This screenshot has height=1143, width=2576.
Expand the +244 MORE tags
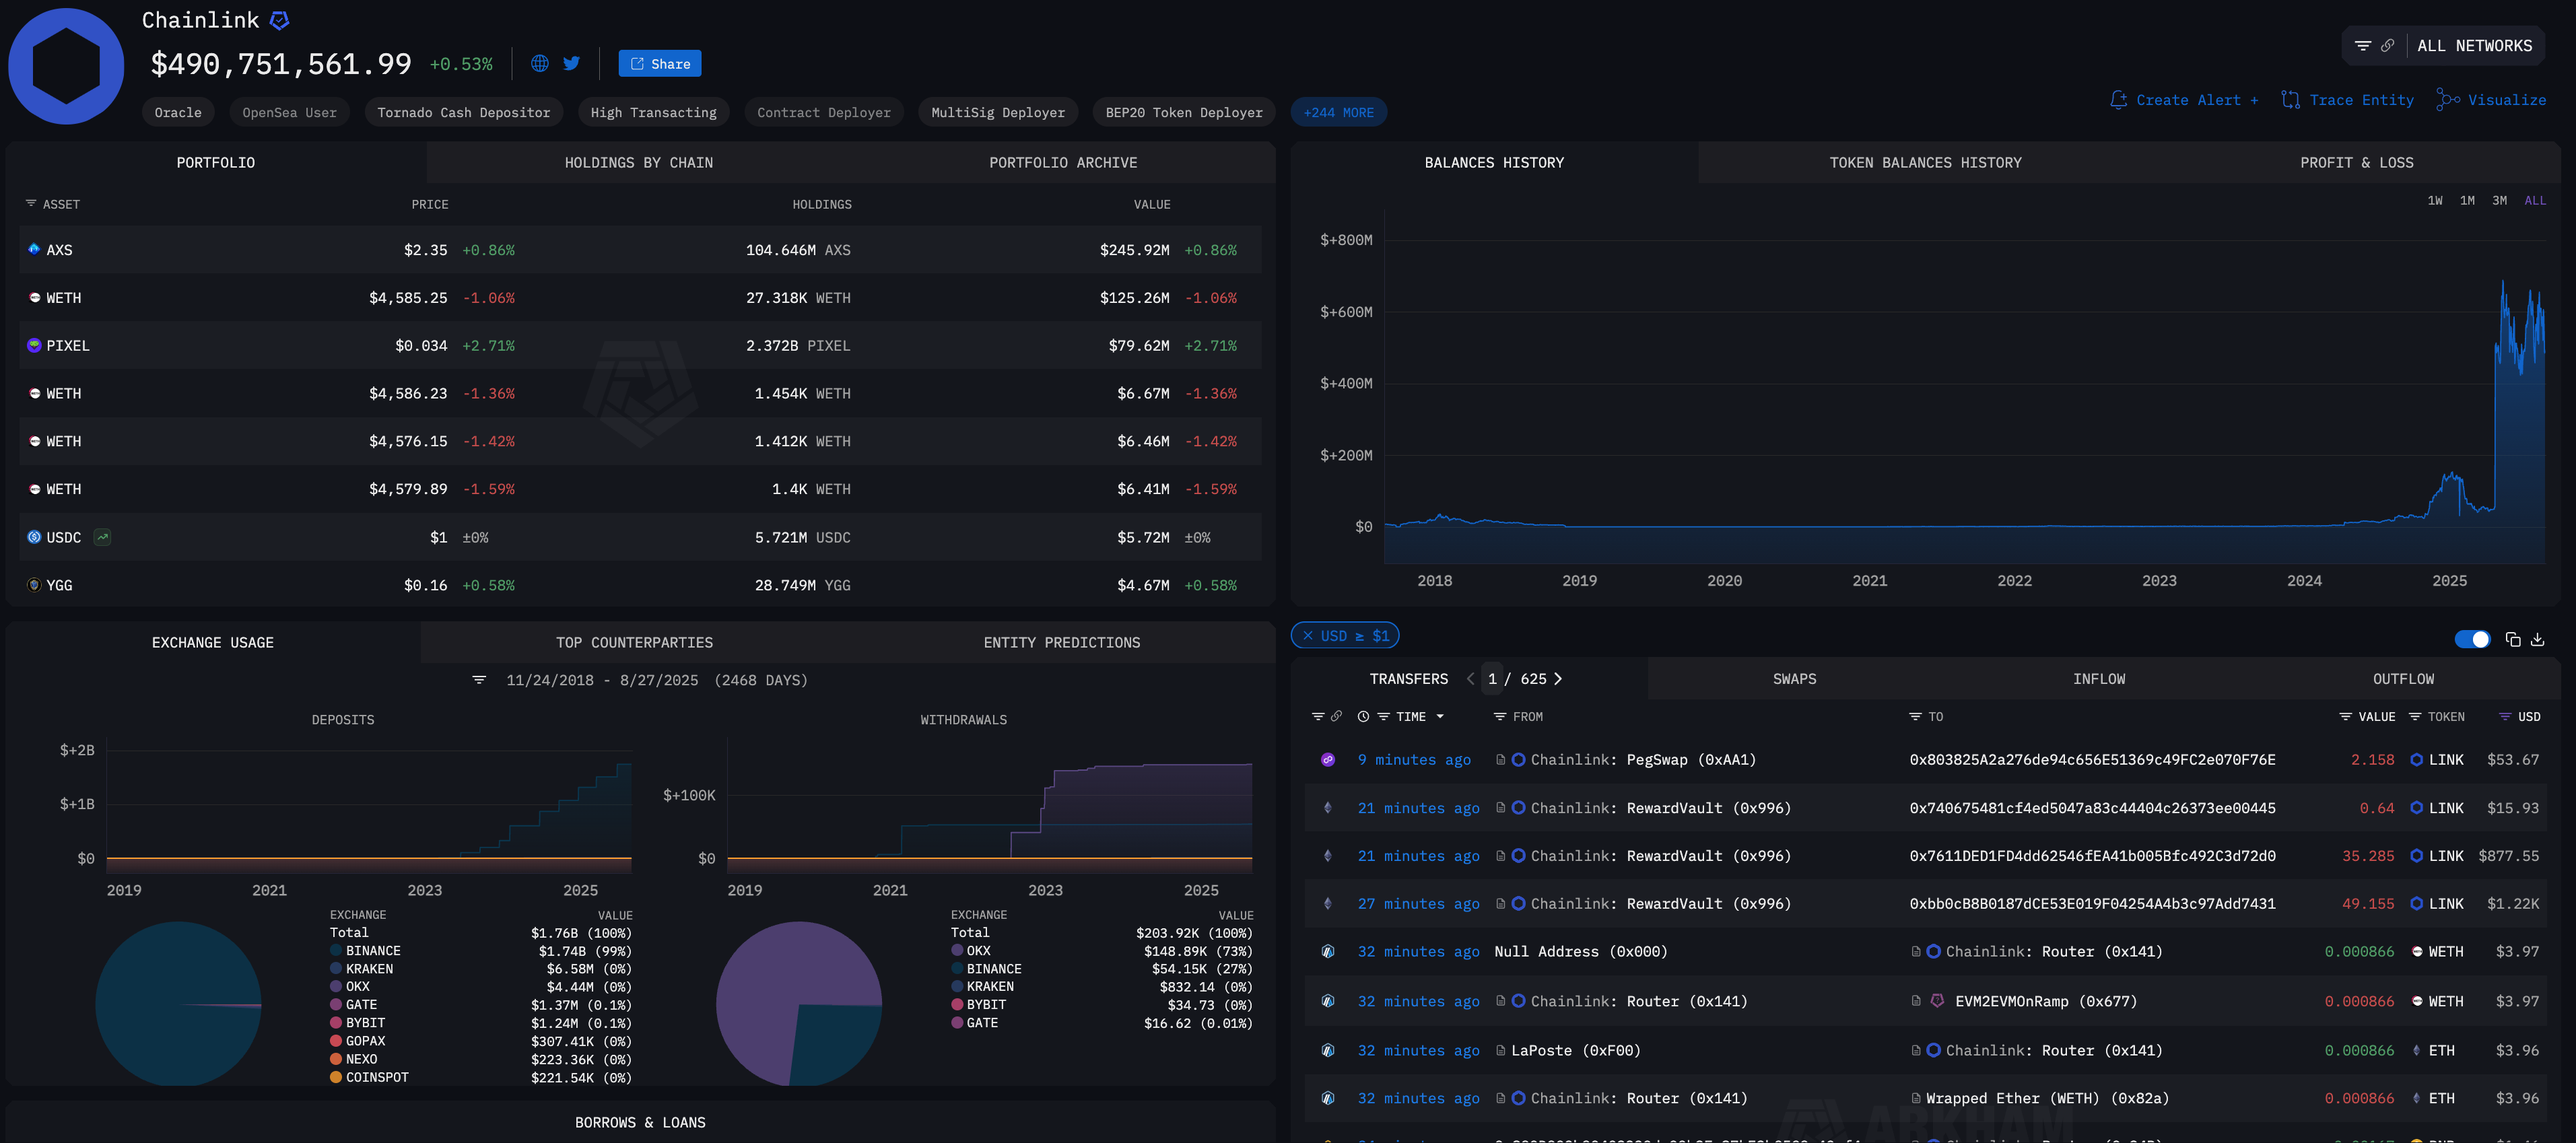coord(1338,112)
